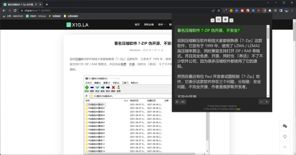The image size is (296, 155).
Task: Open the media control playlist icon
Action: click(x=275, y=11)
